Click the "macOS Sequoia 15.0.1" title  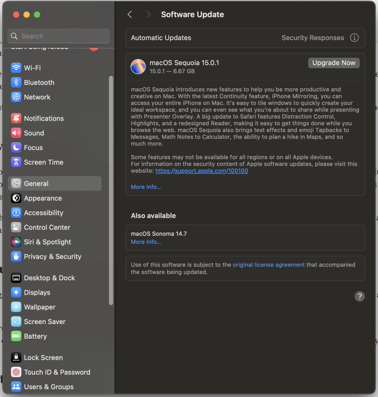tap(184, 63)
